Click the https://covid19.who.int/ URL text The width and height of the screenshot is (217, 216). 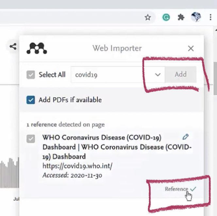point(77,166)
